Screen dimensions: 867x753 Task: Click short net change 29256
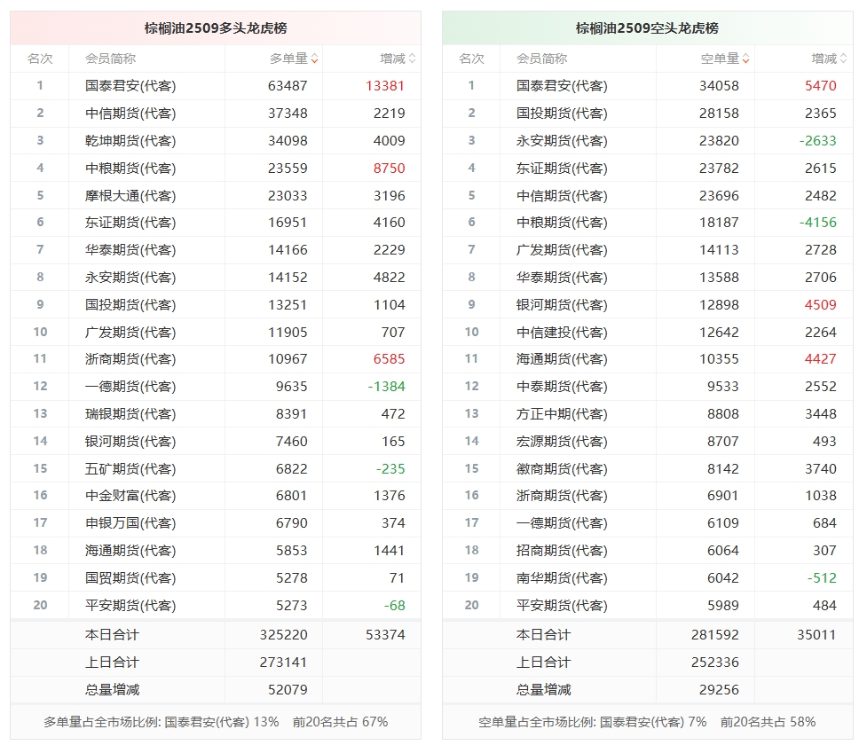719,689
